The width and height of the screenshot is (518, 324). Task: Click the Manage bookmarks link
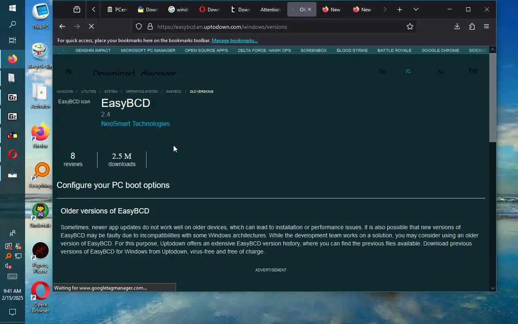tap(234, 40)
